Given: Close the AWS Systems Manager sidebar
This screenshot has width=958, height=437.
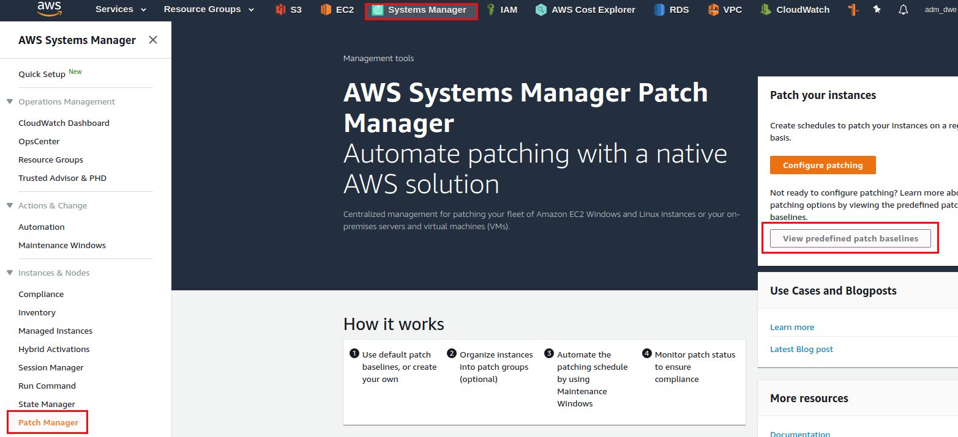Looking at the screenshot, I should tap(153, 40).
